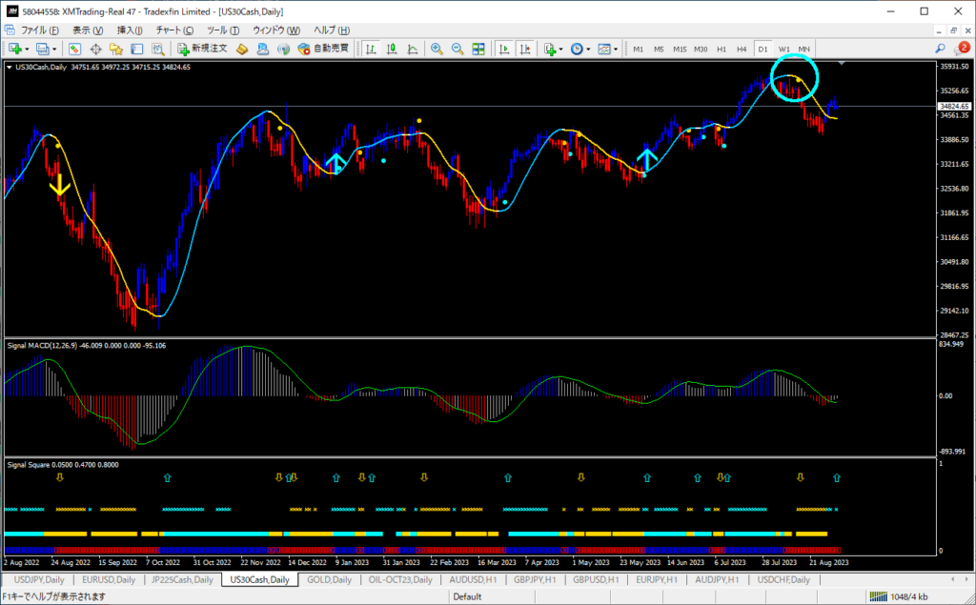The height and width of the screenshot is (605, 976).
Task: Toggle the 自動売買 auto trading button
Action: pos(323,50)
